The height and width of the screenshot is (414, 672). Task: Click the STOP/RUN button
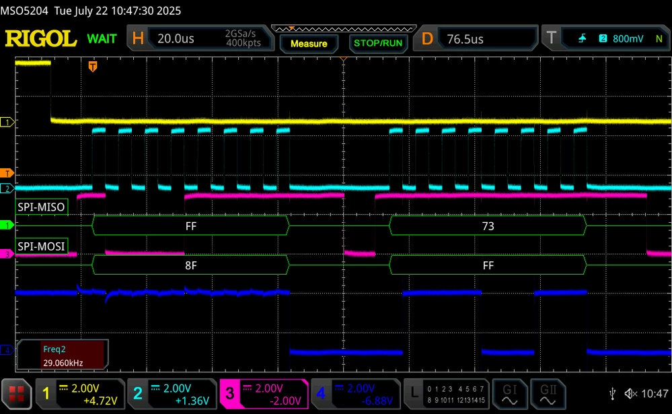tap(378, 43)
